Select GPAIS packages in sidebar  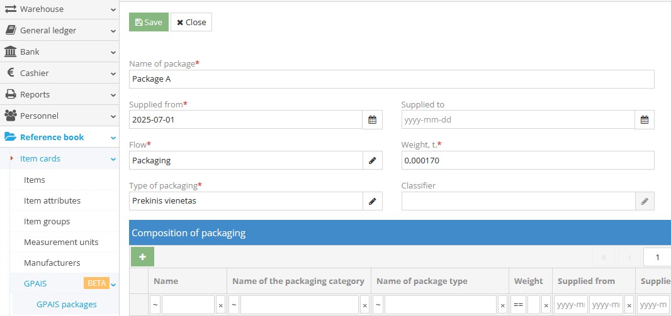coord(66,304)
